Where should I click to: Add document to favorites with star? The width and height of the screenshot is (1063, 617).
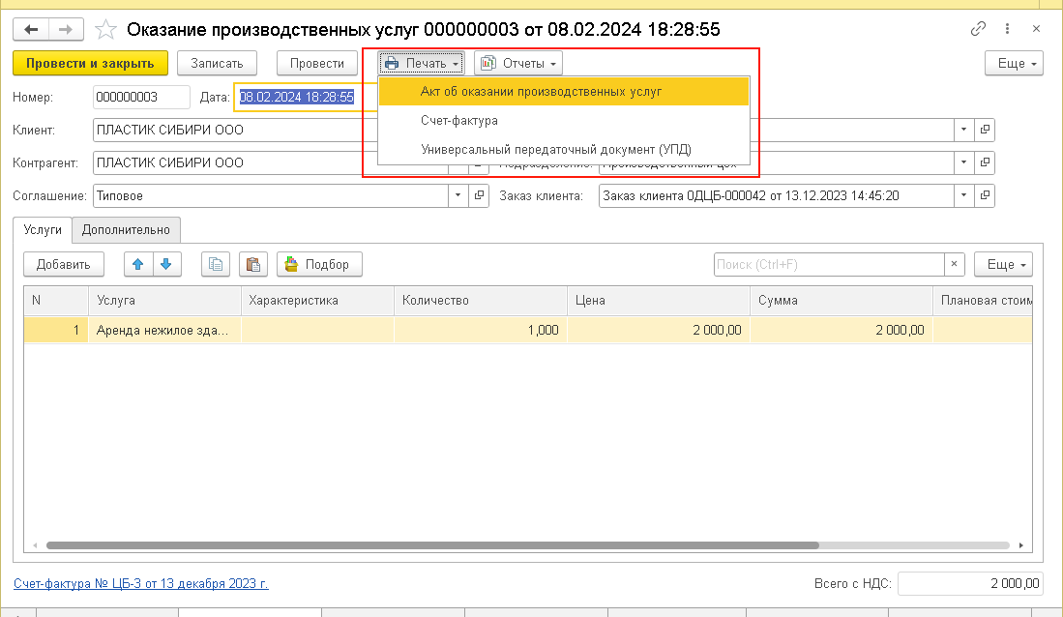click(x=107, y=30)
